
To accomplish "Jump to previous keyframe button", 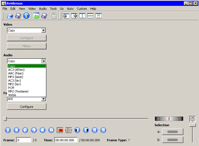I will (43, 130).
